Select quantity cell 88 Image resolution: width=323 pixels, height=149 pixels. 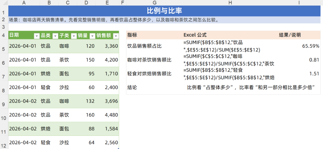pyautogui.click(x=86, y=129)
